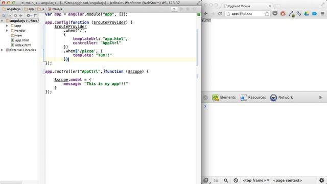Viewport: 327px width, 184px height.
Task: Expand External Libraries in project tree
Action: coord(2,50)
